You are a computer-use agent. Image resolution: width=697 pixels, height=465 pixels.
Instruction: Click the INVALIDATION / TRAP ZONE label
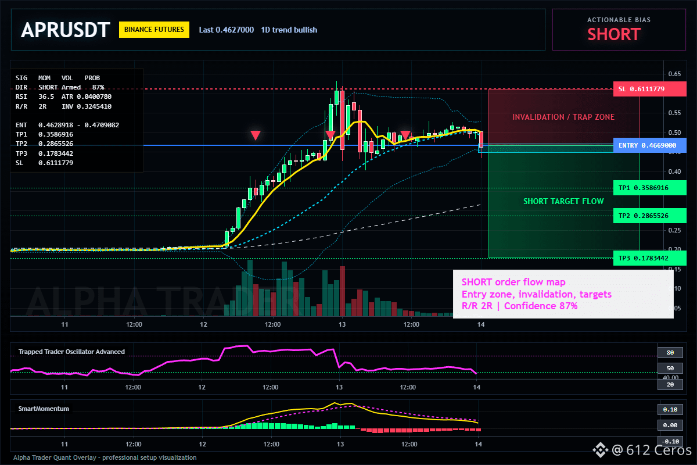pyautogui.click(x=563, y=117)
